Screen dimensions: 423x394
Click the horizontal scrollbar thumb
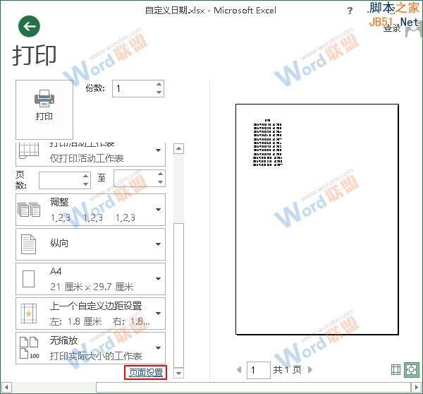[253, 388]
